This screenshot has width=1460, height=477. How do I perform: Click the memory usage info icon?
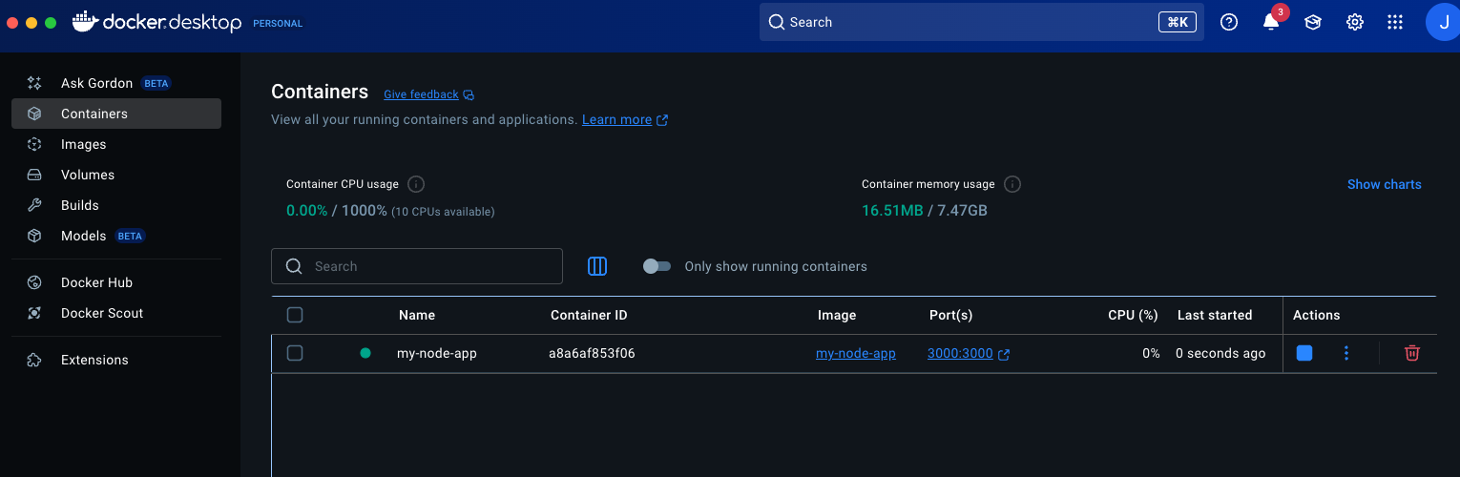(x=1012, y=184)
